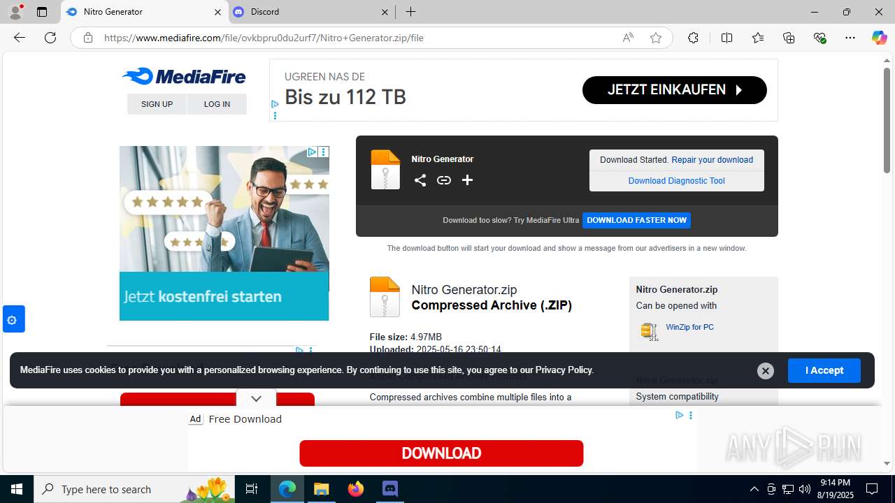Open WinZip for PC link
Screen dimensions: 895x503
[x=689, y=327]
